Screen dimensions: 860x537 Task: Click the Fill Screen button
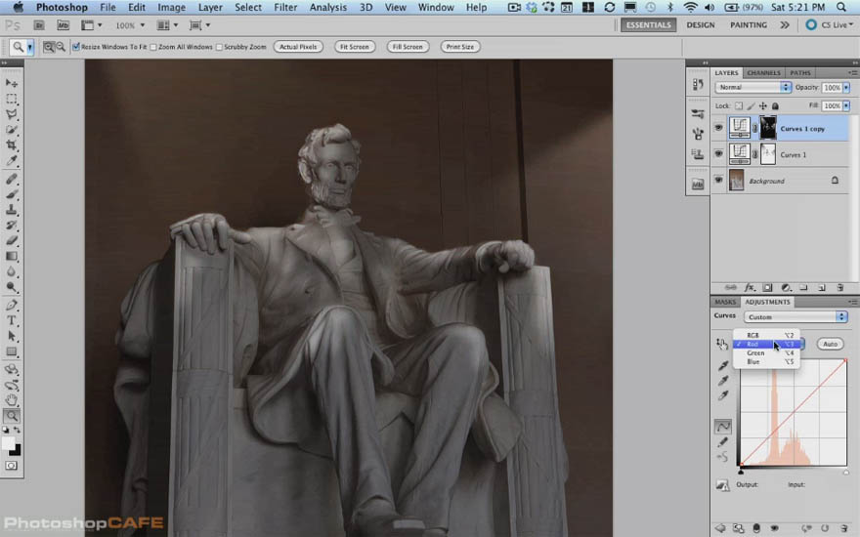click(407, 47)
